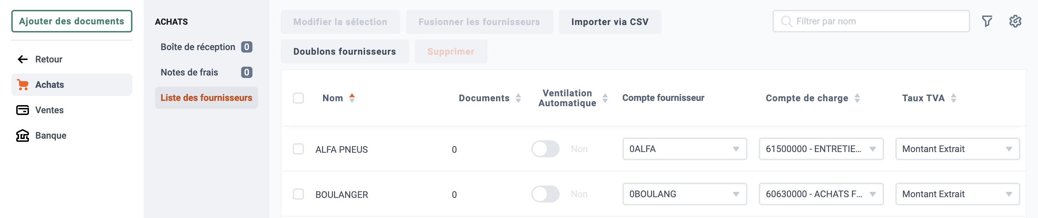Sort by Documents column arrows
This screenshot has height=218, width=1038.
518,98
